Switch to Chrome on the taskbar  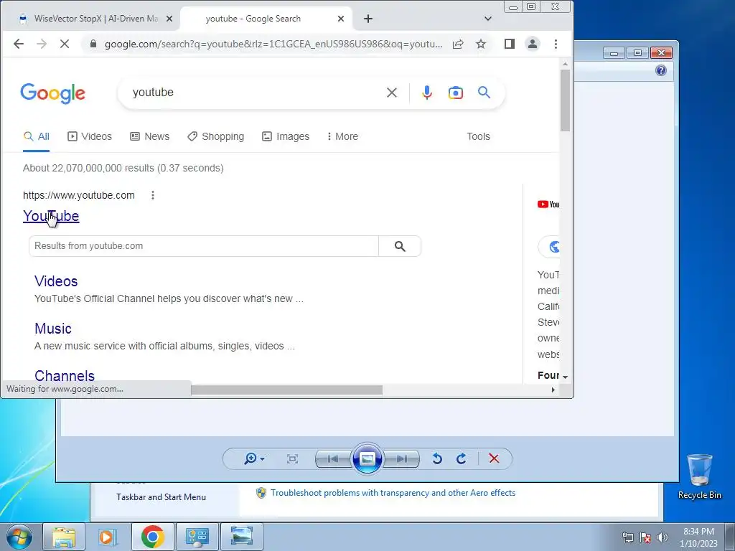(152, 537)
